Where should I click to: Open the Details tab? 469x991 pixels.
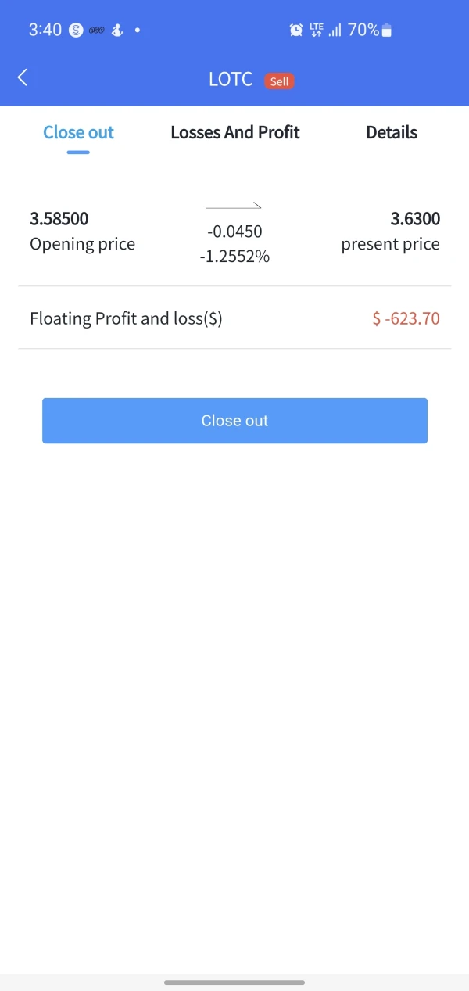392,133
